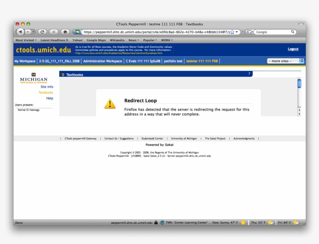This screenshot has width=319, height=244.
Task: Expand the WORK bookmarks folder
Action: coord(167,40)
